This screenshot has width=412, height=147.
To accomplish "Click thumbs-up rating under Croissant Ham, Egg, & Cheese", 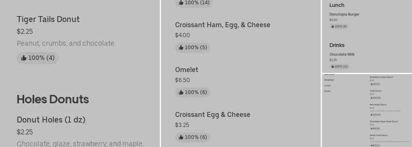I will pyautogui.click(x=193, y=47).
